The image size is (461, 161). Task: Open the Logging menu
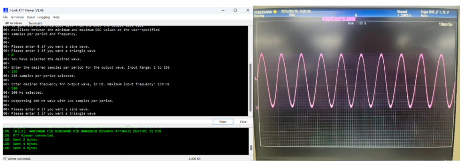pos(44,17)
